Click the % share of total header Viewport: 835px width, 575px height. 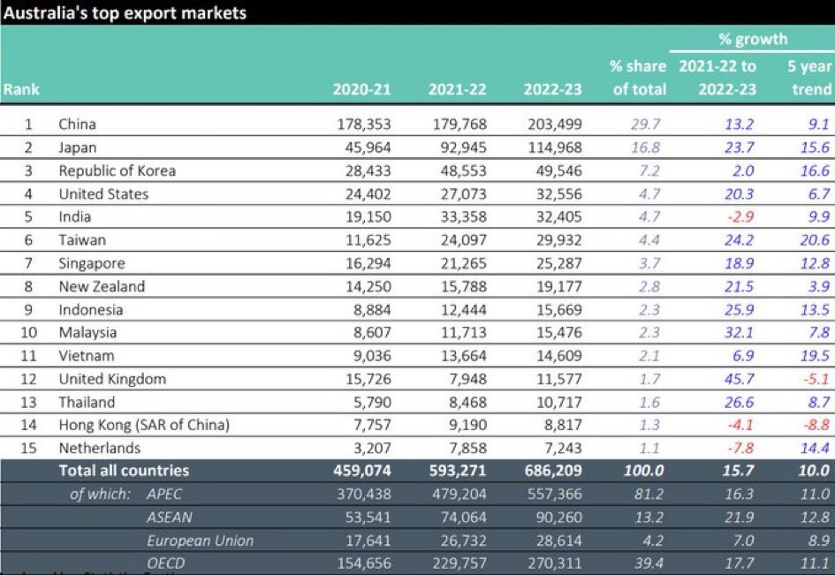pyautogui.click(x=636, y=78)
